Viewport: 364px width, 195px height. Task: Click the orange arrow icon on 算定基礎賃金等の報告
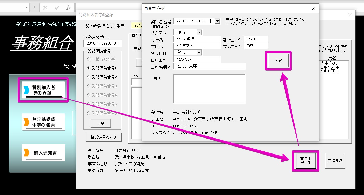coord(27,122)
